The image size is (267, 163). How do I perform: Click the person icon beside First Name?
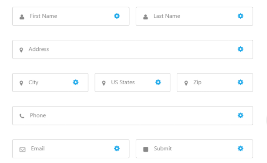click(x=22, y=17)
